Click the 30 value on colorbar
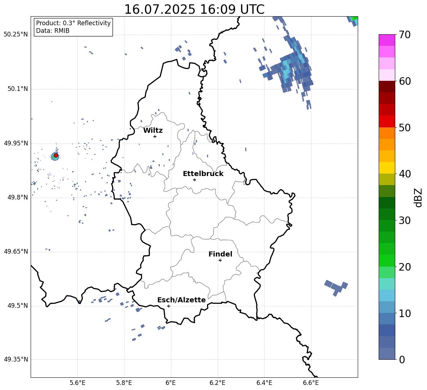 pos(405,220)
